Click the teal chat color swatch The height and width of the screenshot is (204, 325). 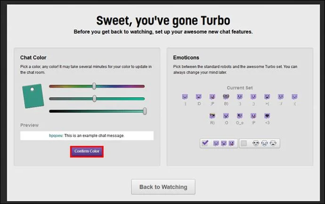[33, 96]
